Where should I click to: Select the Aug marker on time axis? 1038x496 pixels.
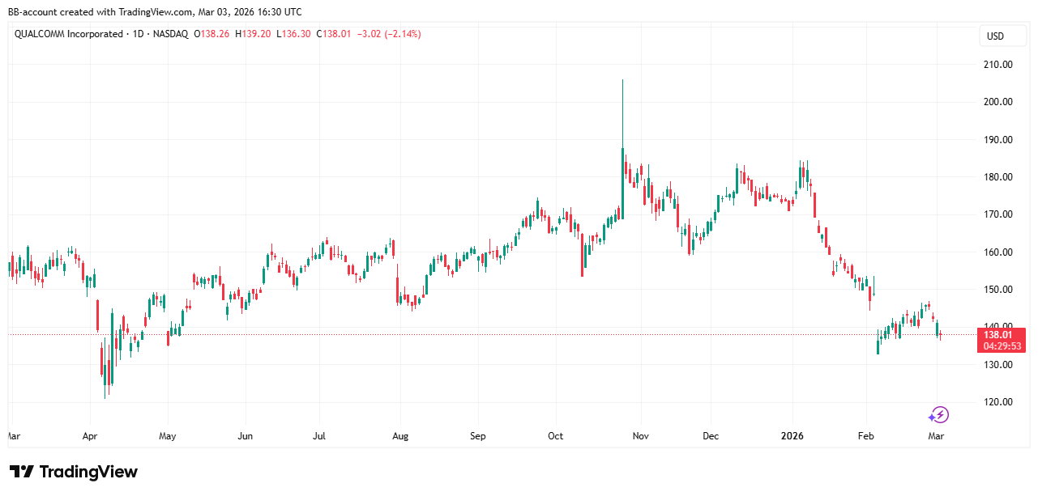[400, 436]
